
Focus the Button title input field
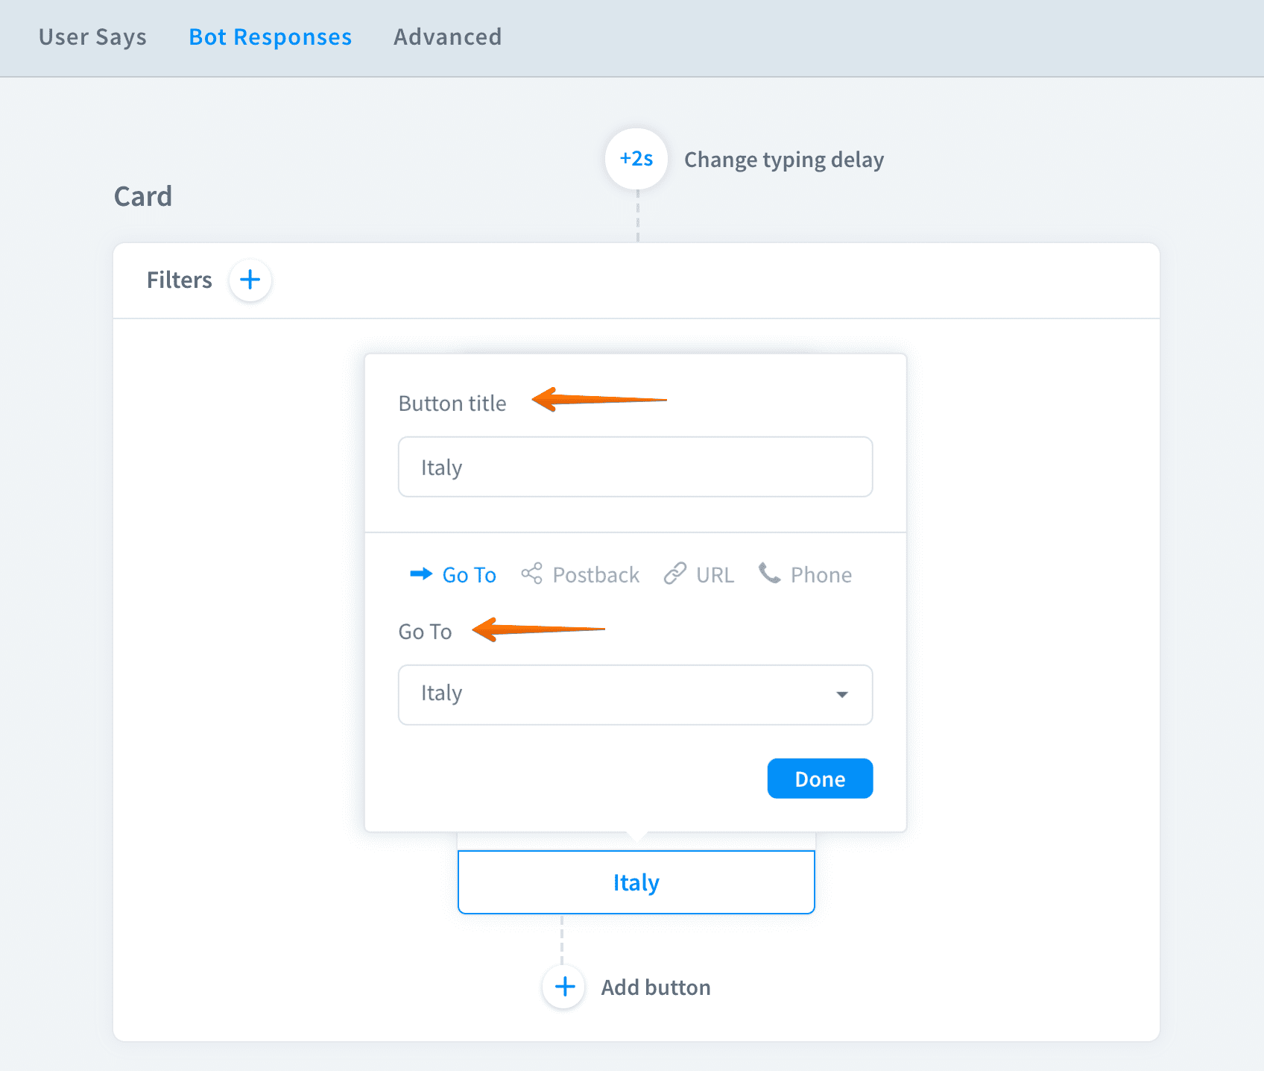(635, 467)
